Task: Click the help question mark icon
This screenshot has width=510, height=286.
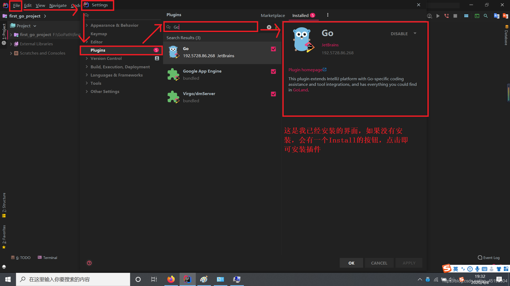Action: point(89,263)
